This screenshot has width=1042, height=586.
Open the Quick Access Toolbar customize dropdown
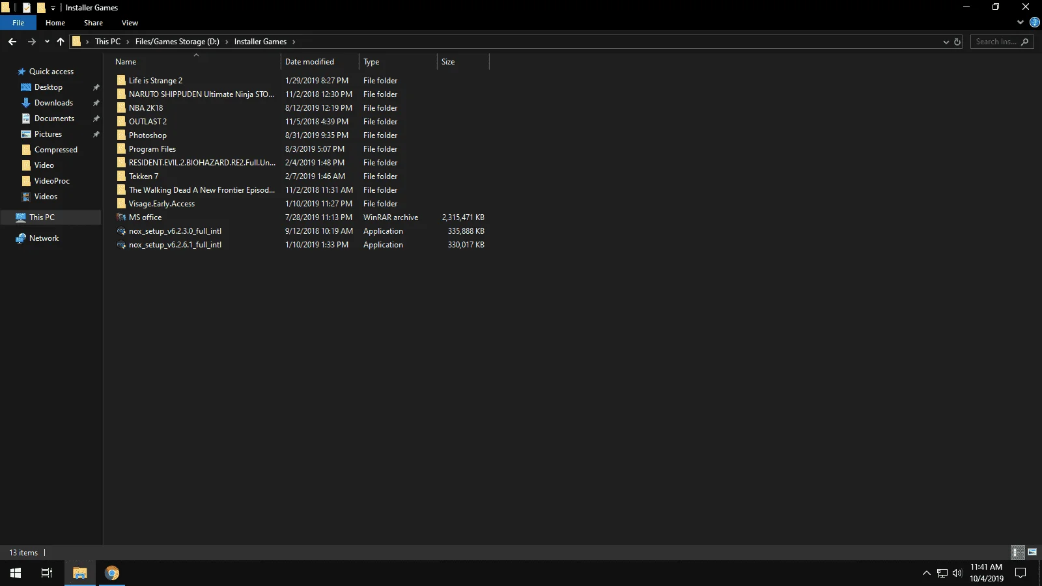[53, 8]
